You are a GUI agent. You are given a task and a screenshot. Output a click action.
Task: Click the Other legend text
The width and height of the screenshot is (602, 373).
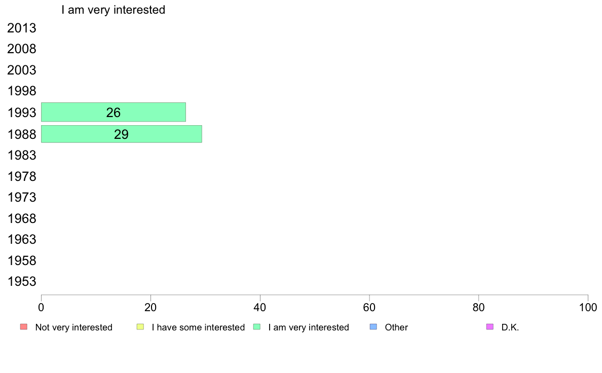pyautogui.click(x=396, y=327)
